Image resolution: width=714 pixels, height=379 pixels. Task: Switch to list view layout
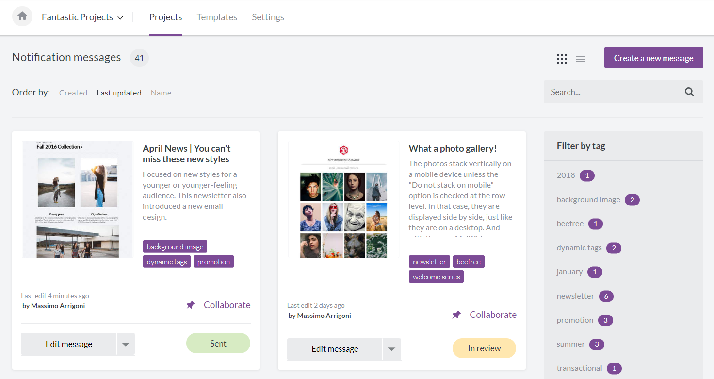click(x=581, y=59)
